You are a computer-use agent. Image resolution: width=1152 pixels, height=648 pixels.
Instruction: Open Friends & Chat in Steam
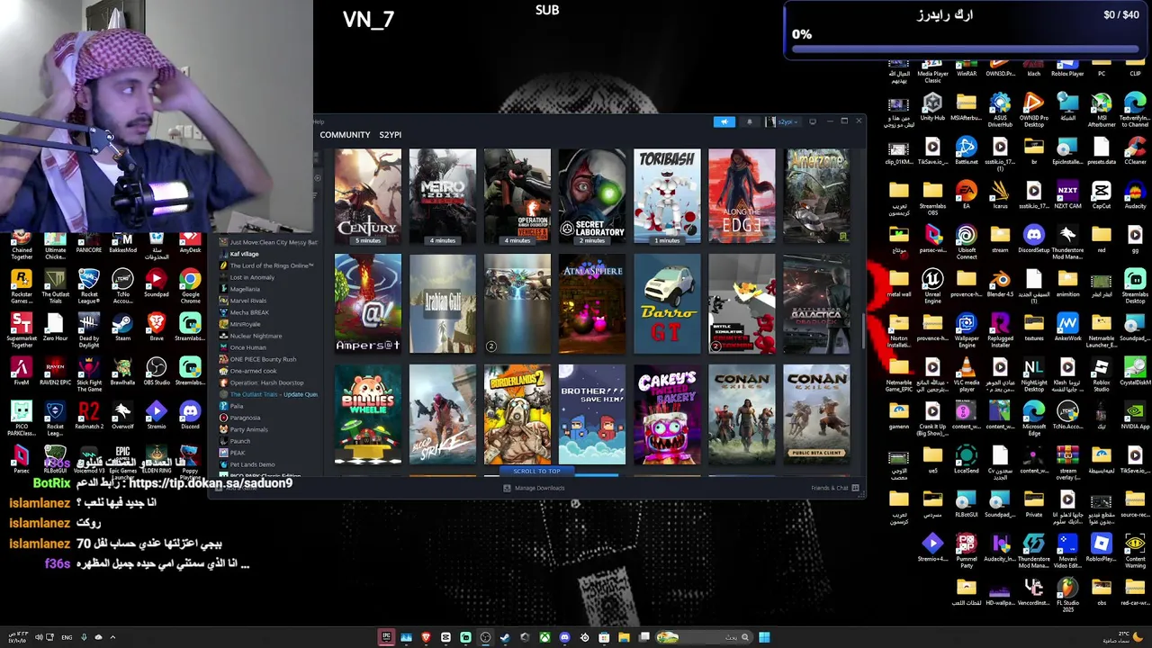834,488
